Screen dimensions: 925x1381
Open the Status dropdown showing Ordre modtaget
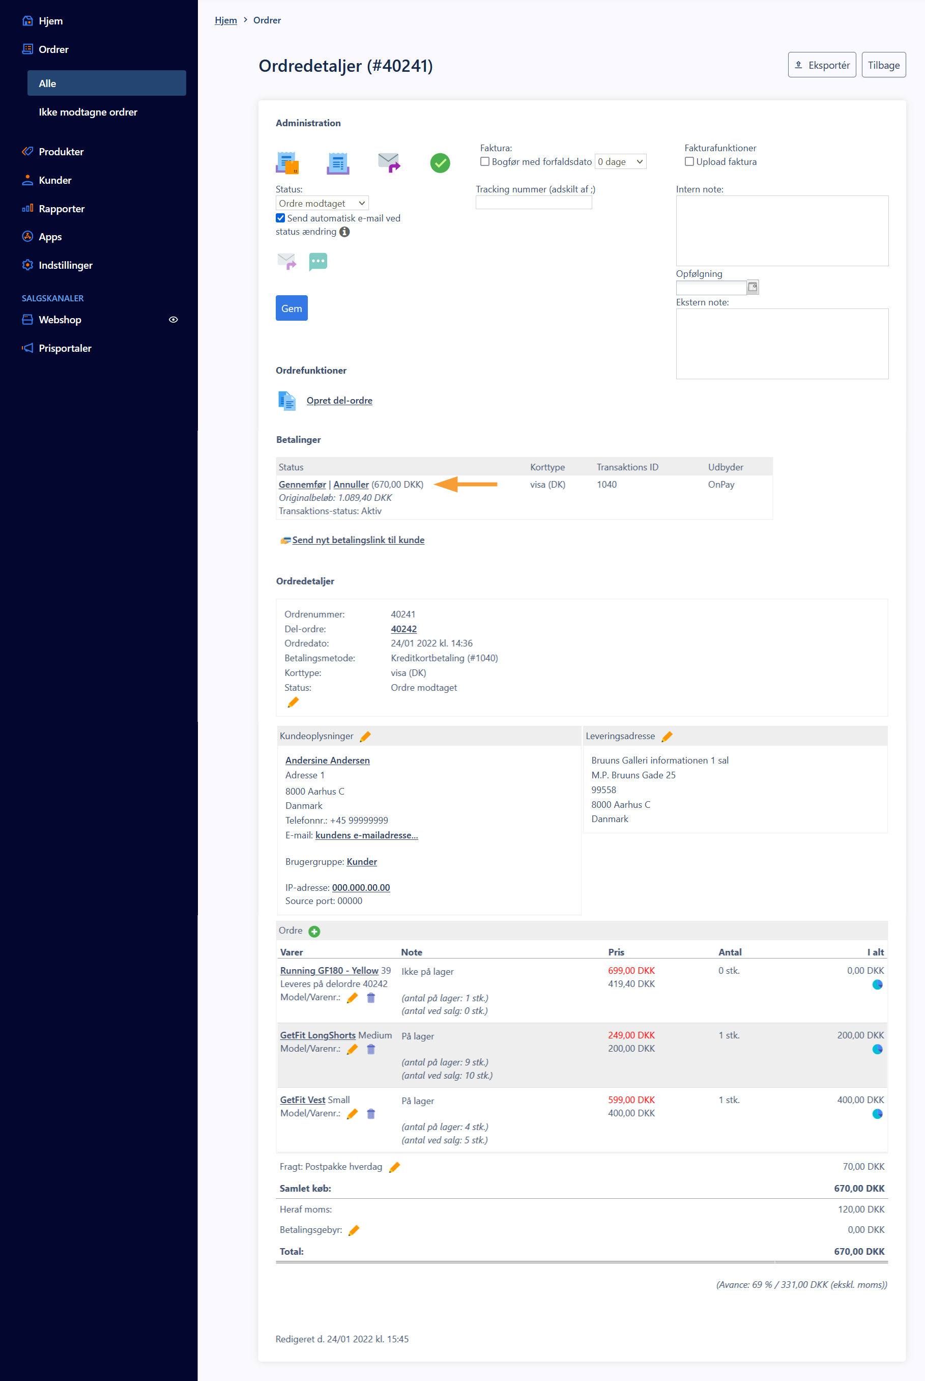click(322, 204)
